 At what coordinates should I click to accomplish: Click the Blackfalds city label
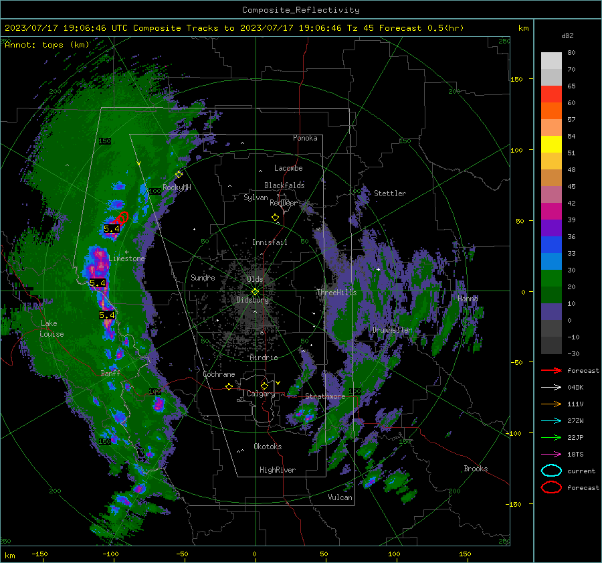[284, 185]
